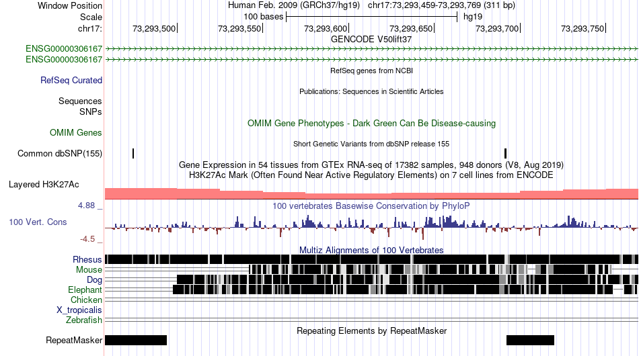Click the chr17:73,293,459-73,293,769 position text
The image size is (639, 356).
[441, 5]
